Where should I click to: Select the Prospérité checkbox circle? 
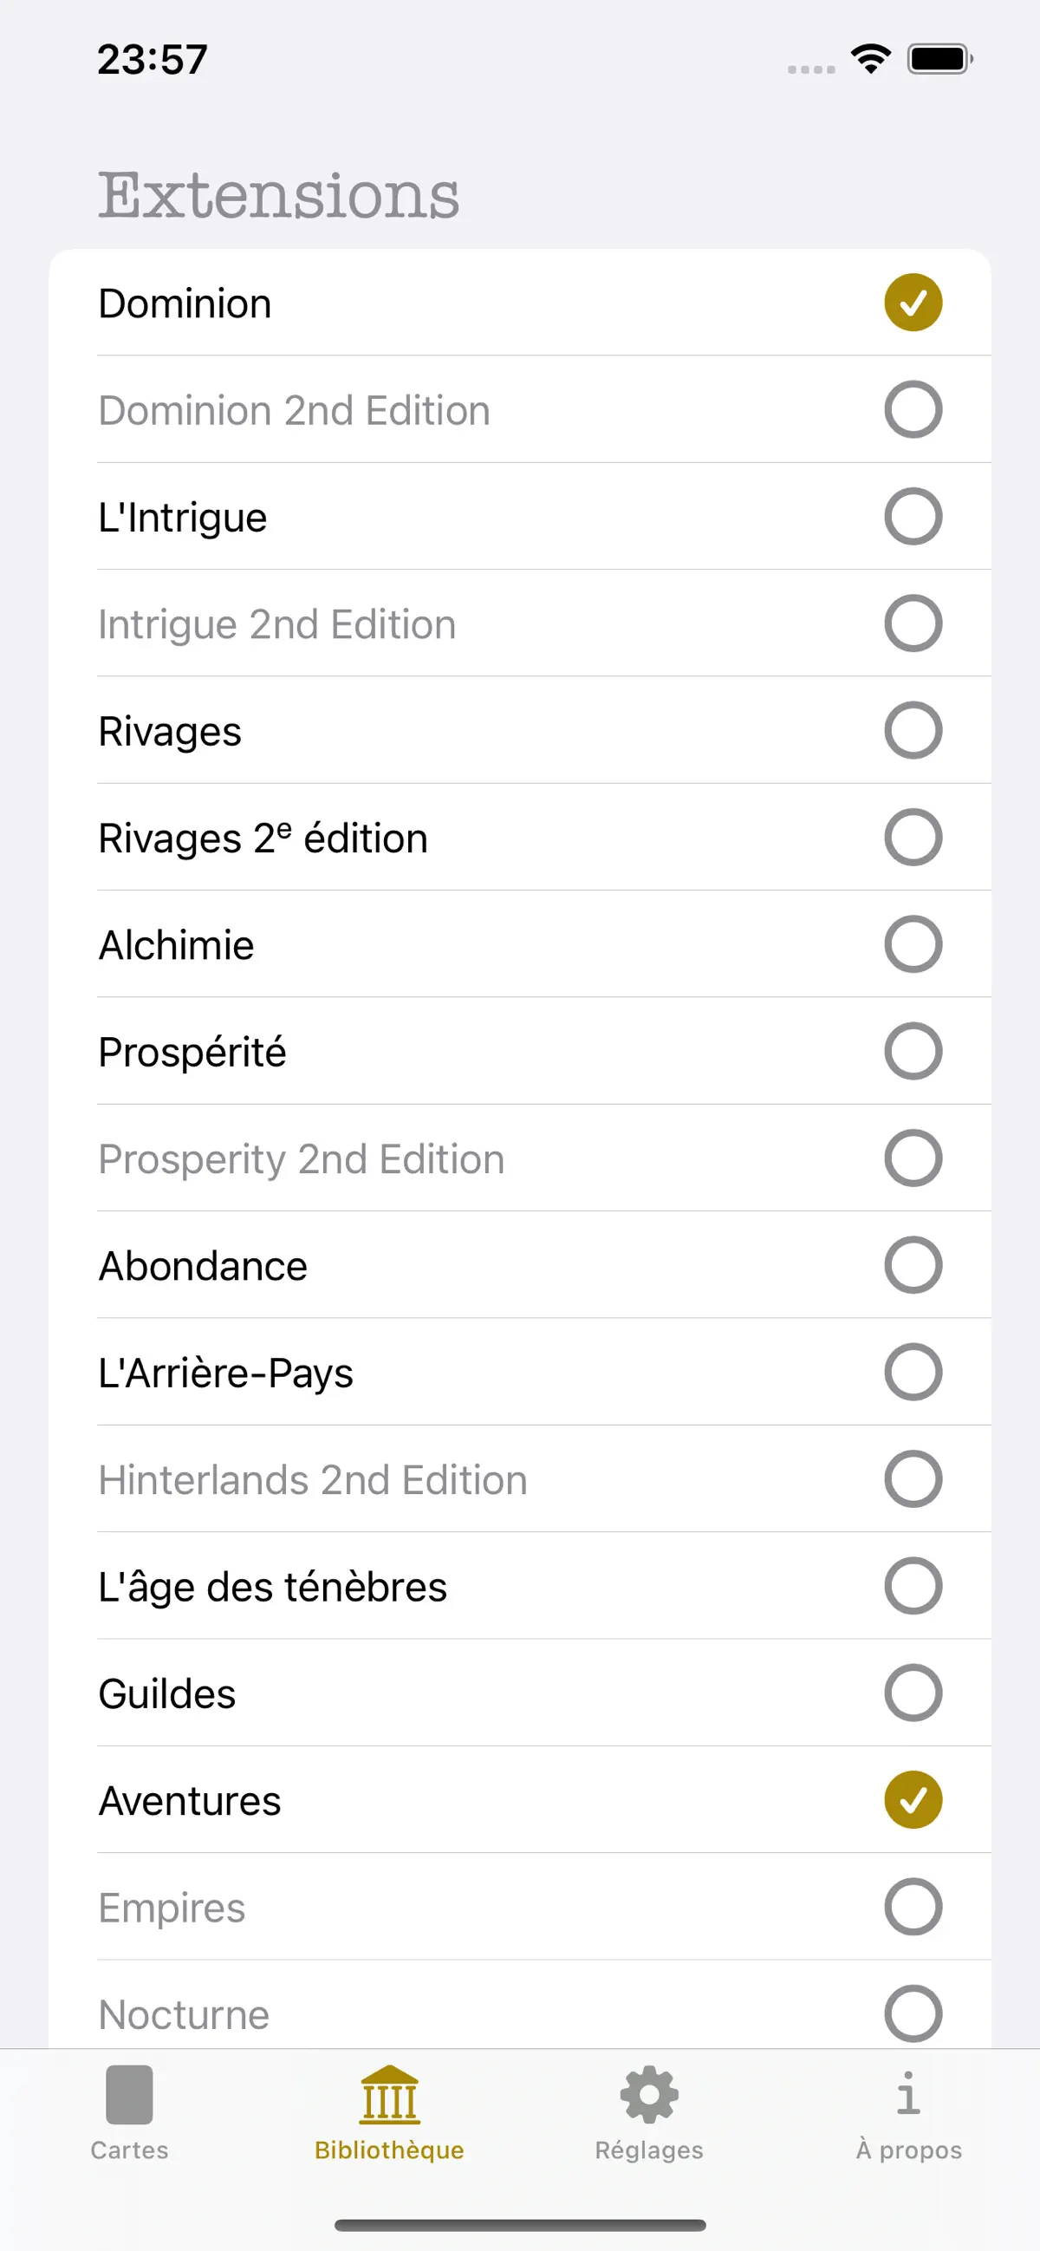(913, 1051)
